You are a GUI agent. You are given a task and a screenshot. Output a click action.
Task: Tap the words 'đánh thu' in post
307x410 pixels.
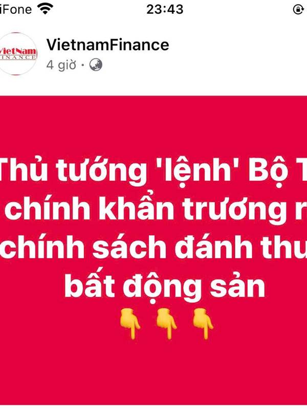[240, 247]
